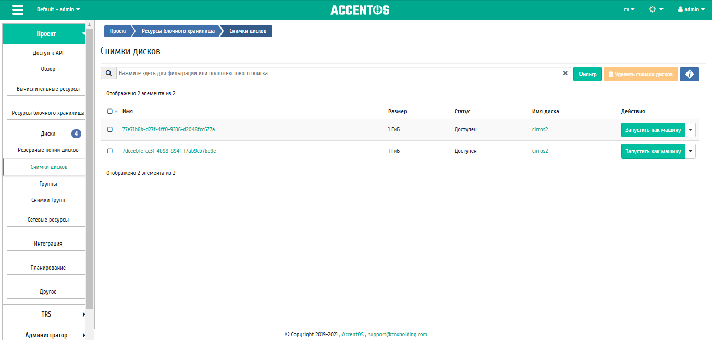Image resolution: width=712 pixels, height=340 pixels.
Task: Click the ACCENTOS logo
Action: pos(360,10)
